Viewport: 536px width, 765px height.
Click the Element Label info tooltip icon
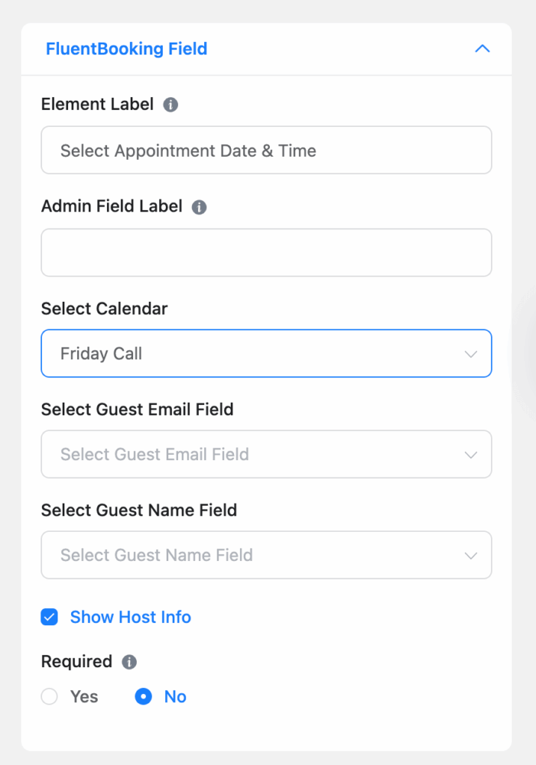coord(169,105)
